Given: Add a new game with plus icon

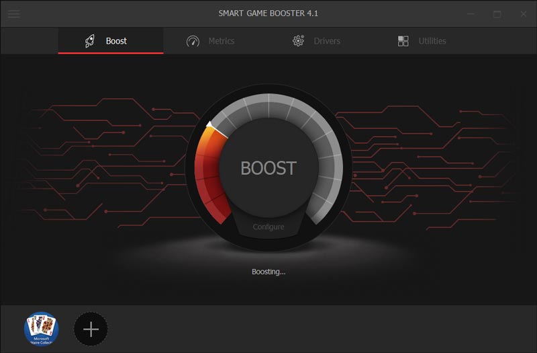Looking at the screenshot, I should (x=91, y=329).
